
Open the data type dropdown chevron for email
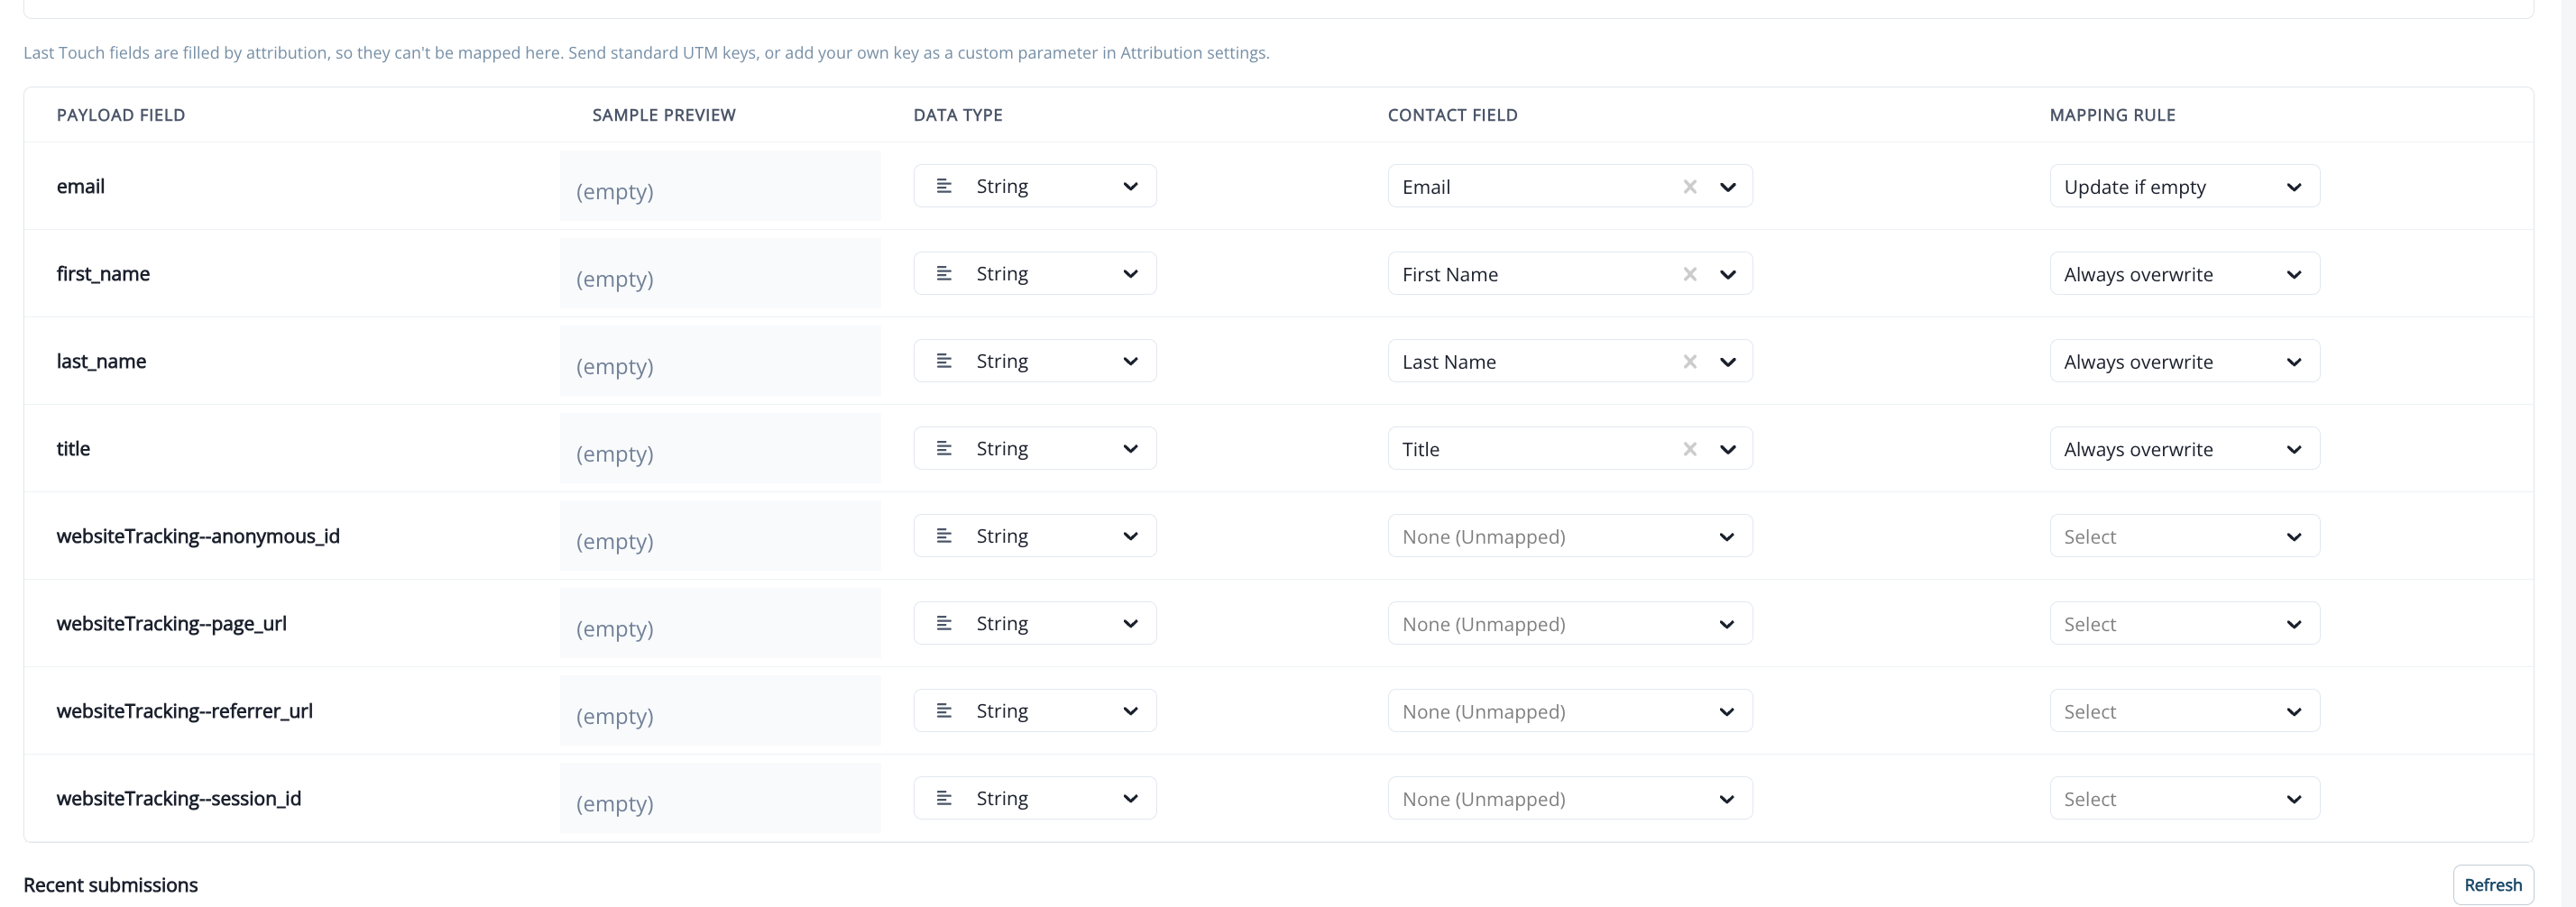(1130, 186)
